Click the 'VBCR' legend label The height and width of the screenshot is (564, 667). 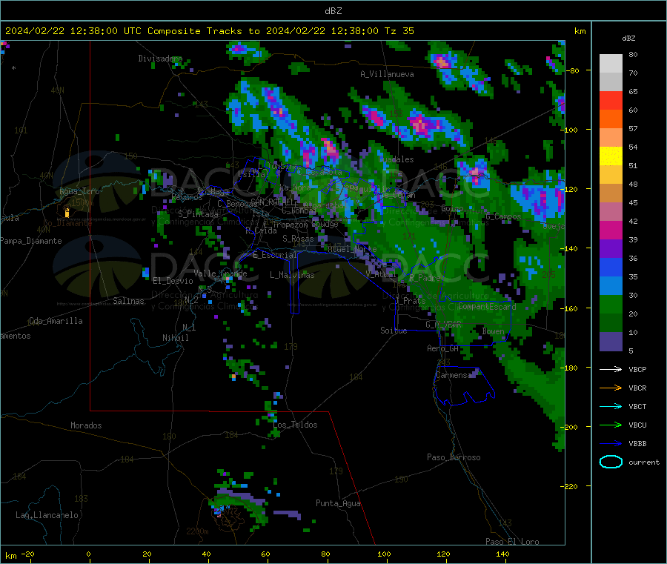(637, 388)
